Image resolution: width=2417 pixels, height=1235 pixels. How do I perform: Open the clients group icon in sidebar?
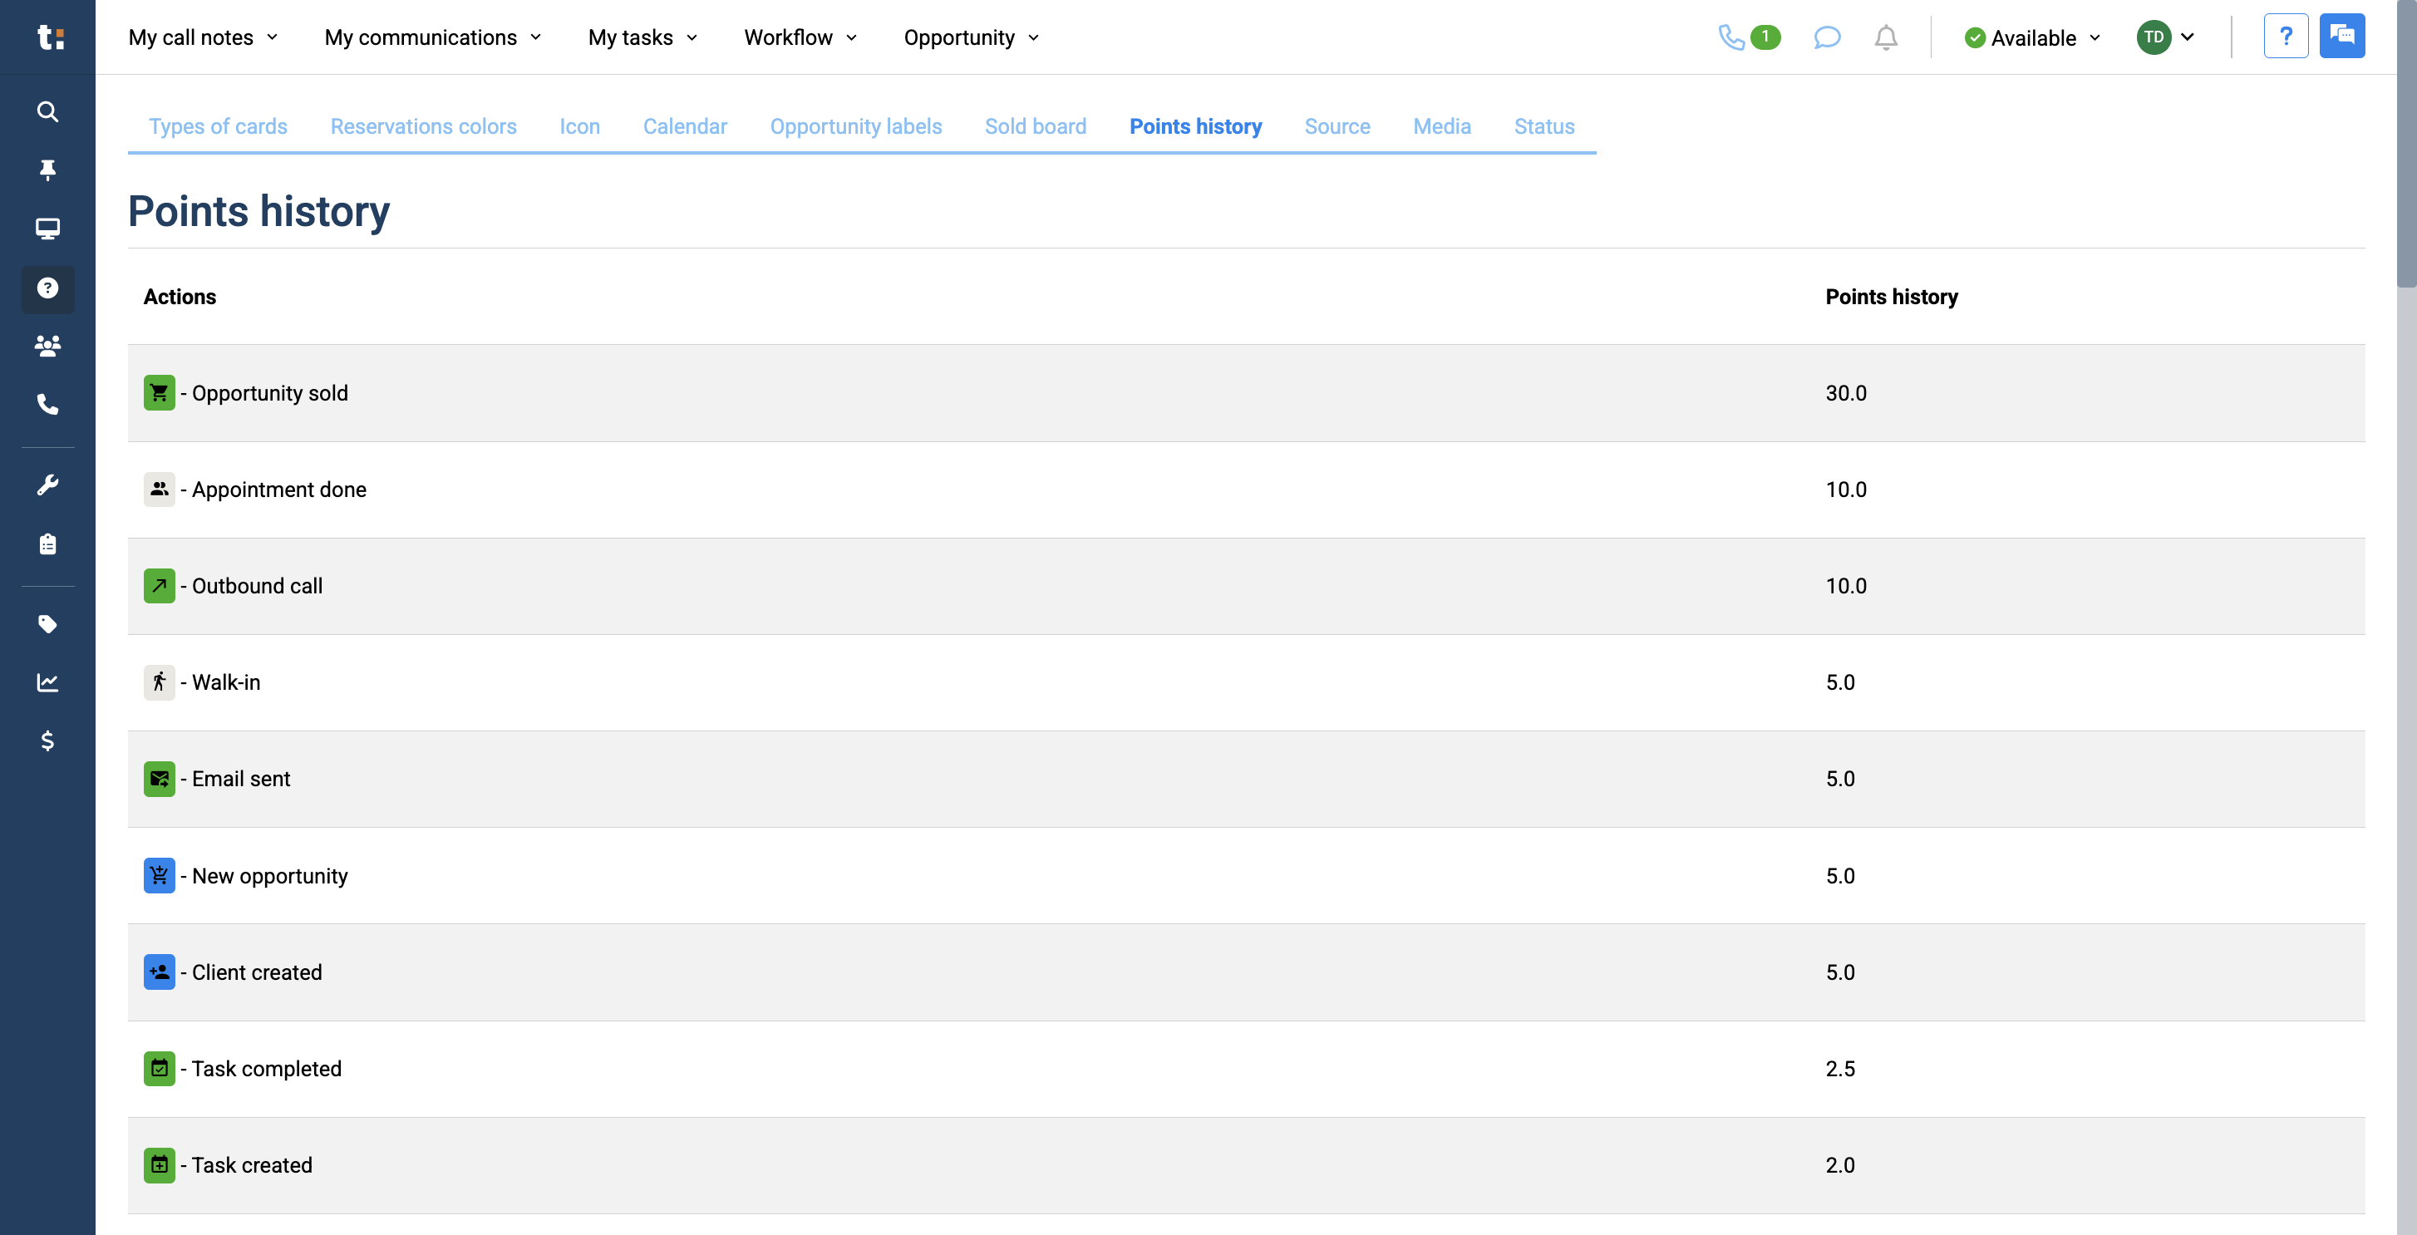click(47, 347)
